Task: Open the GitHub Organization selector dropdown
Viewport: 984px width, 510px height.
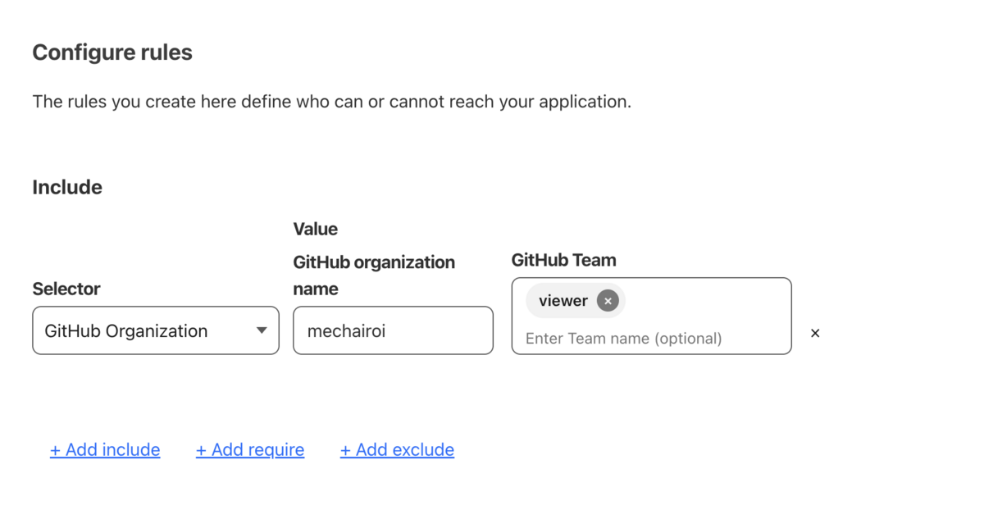Action: [156, 330]
